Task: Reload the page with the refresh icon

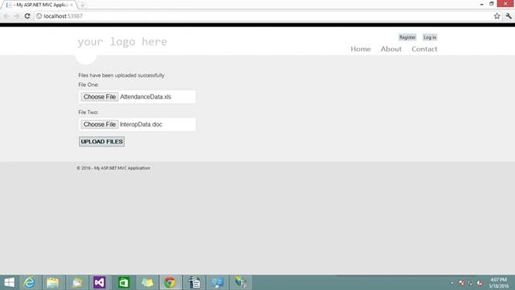Action: click(27, 16)
